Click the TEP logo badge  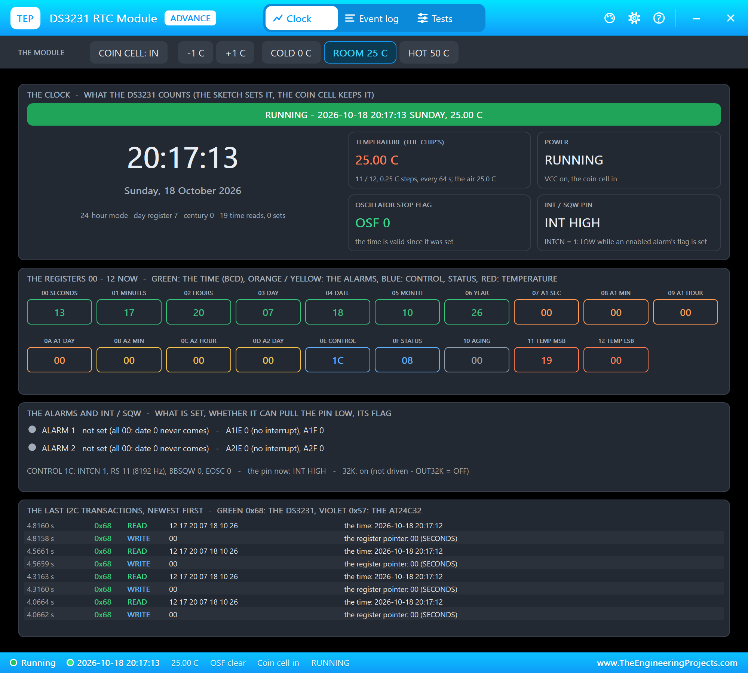[25, 18]
